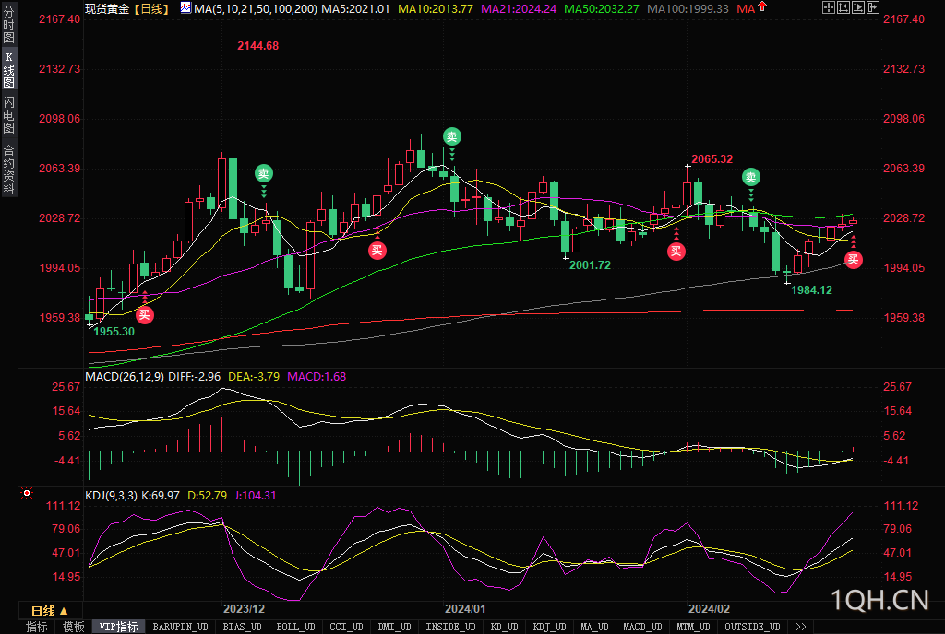Open the 闪电图 side tab

point(8,114)
